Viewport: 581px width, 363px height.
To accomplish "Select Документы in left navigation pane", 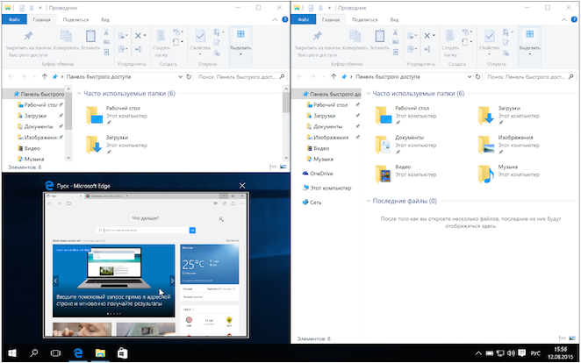I will [39, 126].
